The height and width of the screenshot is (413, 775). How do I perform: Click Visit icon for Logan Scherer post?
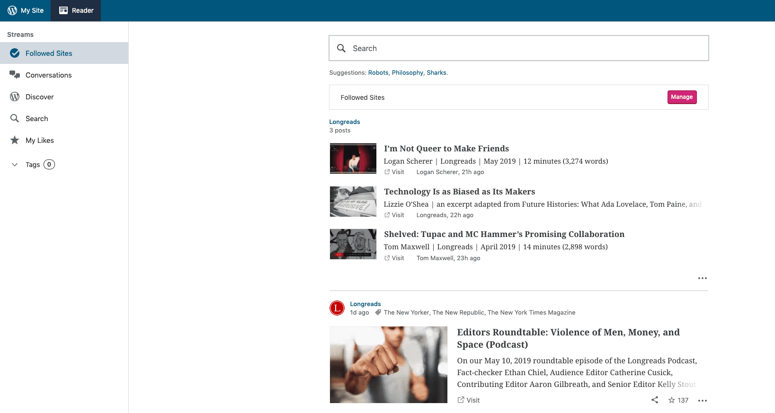pos(387,172)
